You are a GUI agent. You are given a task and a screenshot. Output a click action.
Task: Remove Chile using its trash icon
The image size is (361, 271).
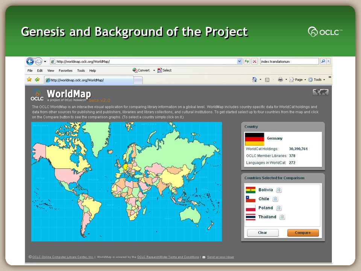275,199
